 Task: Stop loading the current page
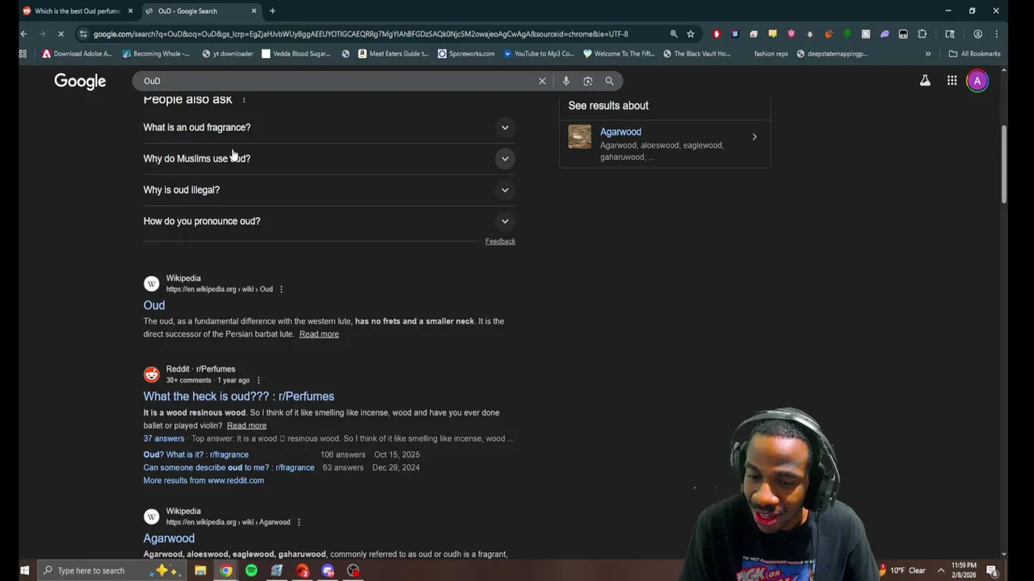click(61, 34)
